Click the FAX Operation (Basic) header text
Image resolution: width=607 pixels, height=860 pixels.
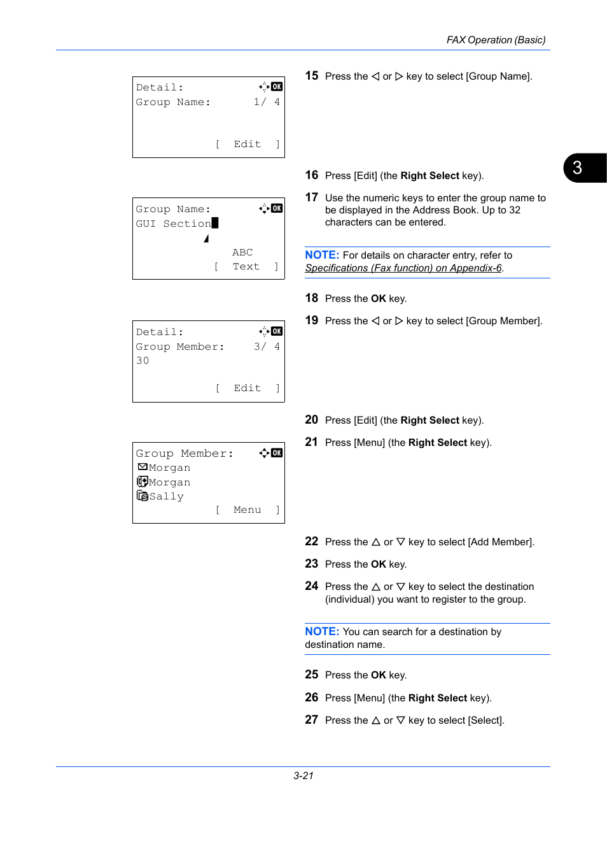click(496, 40)
